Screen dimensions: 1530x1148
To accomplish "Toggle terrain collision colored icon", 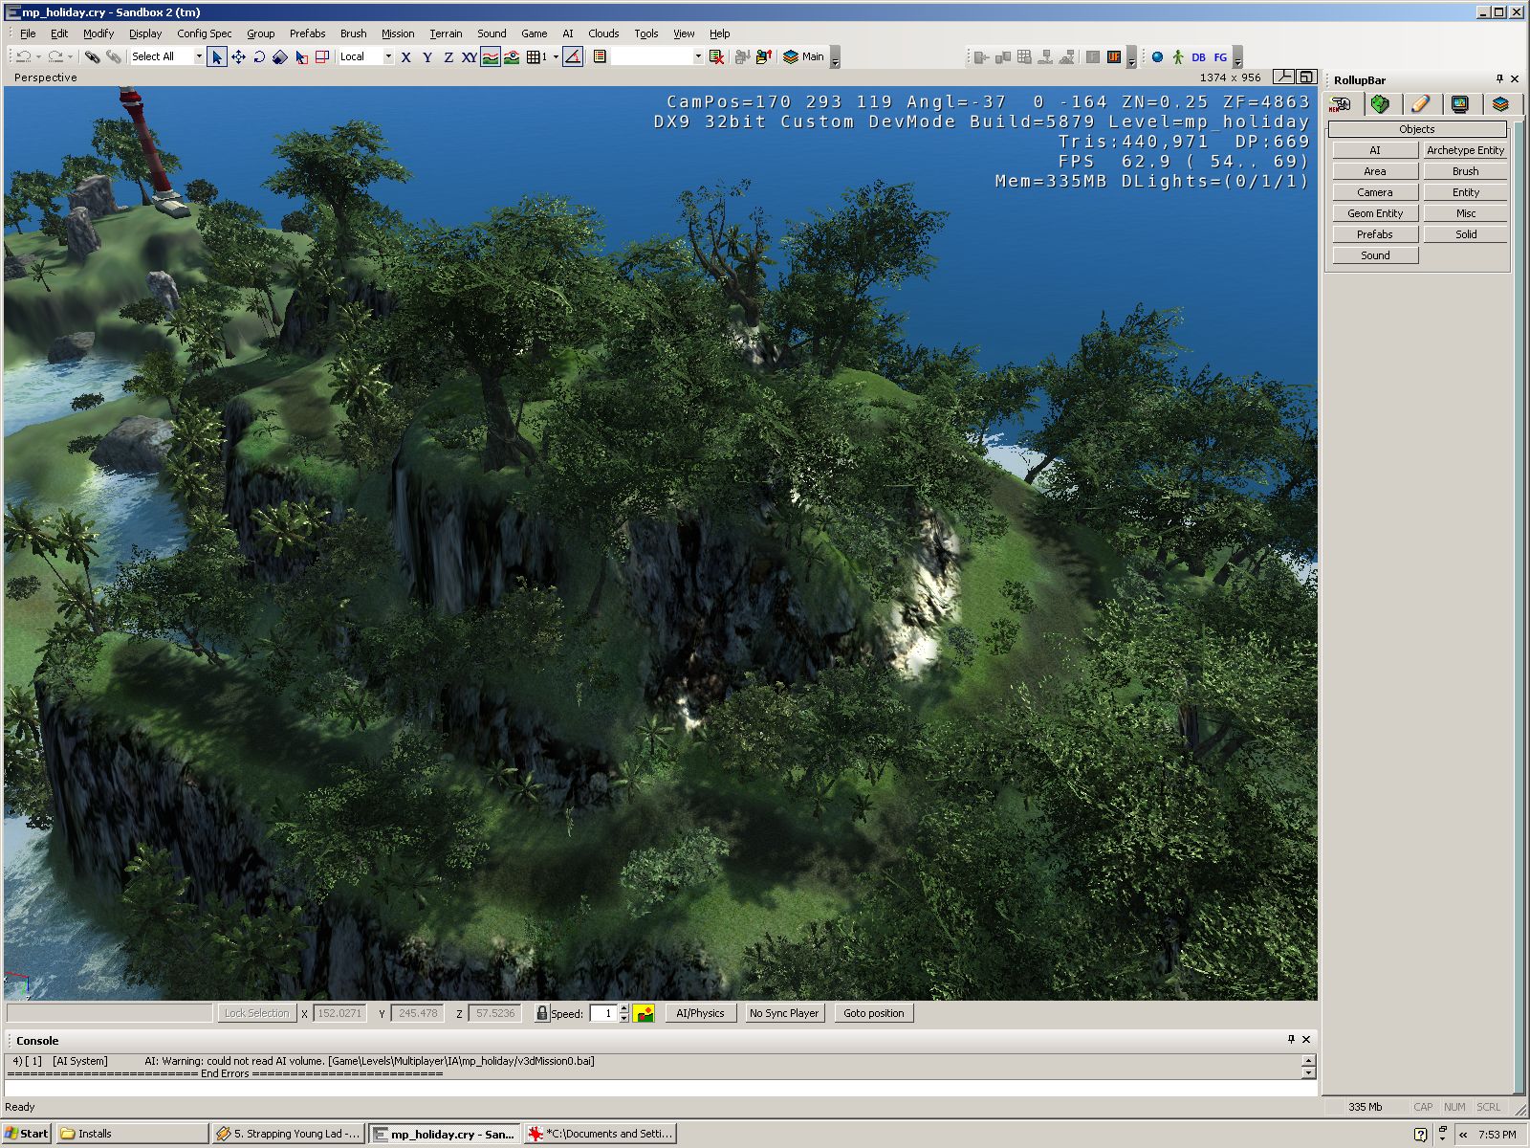I will coord(645,1013).
